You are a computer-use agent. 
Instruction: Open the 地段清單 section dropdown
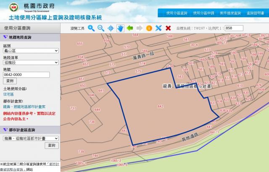coord(30,63)
